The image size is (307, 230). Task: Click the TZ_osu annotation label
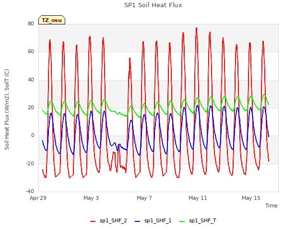52,20
